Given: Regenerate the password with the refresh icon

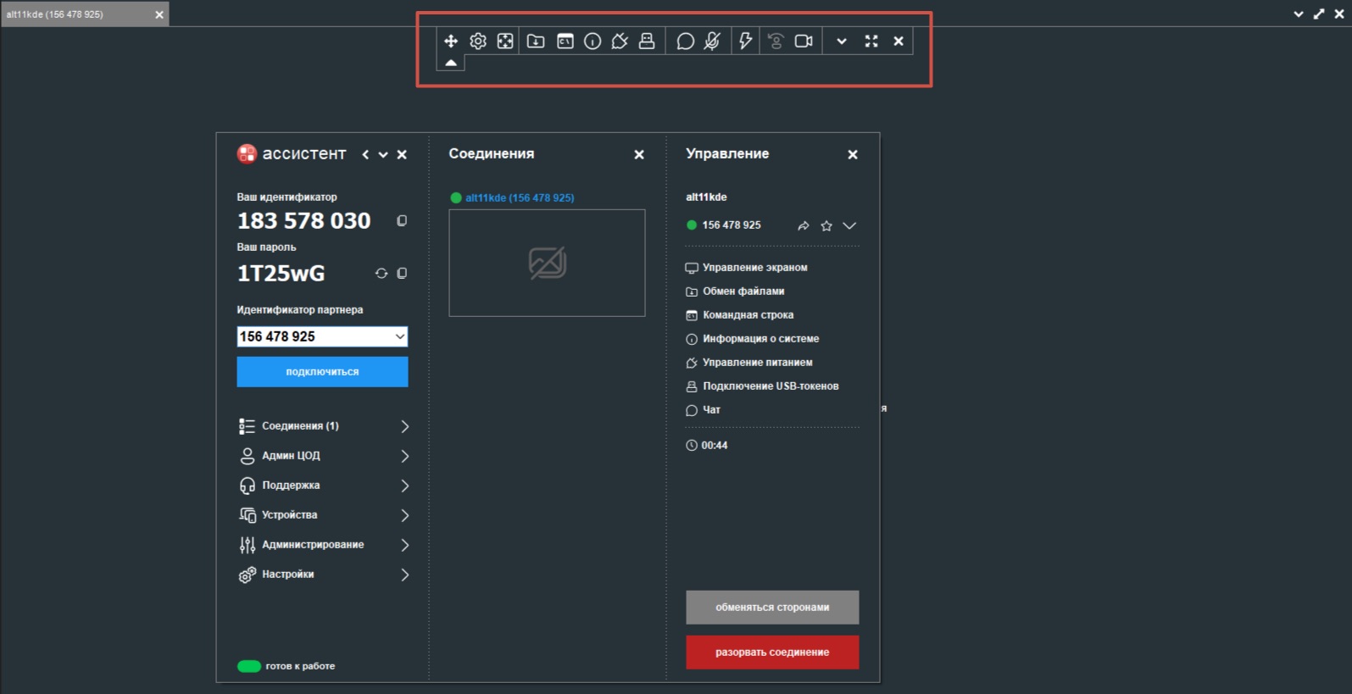Looking at the screenshot, I should [381, 273].
